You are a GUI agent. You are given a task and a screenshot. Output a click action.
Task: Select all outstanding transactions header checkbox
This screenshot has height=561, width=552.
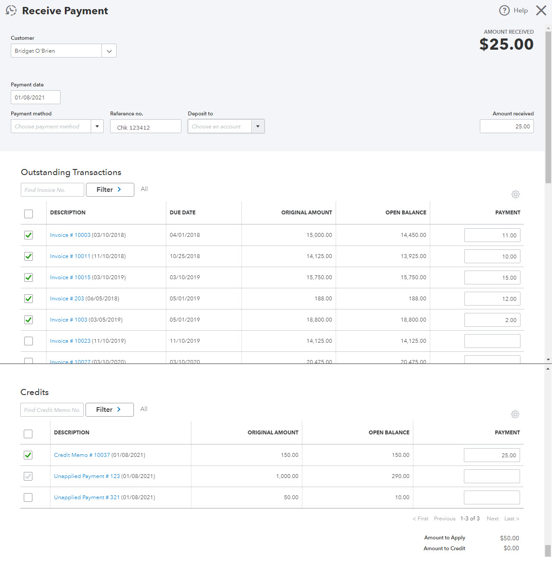coord(29,214)
